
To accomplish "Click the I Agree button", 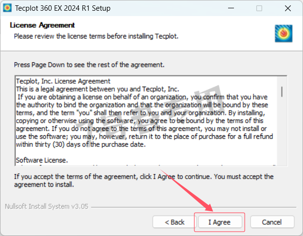I will (x=220, y=222).
